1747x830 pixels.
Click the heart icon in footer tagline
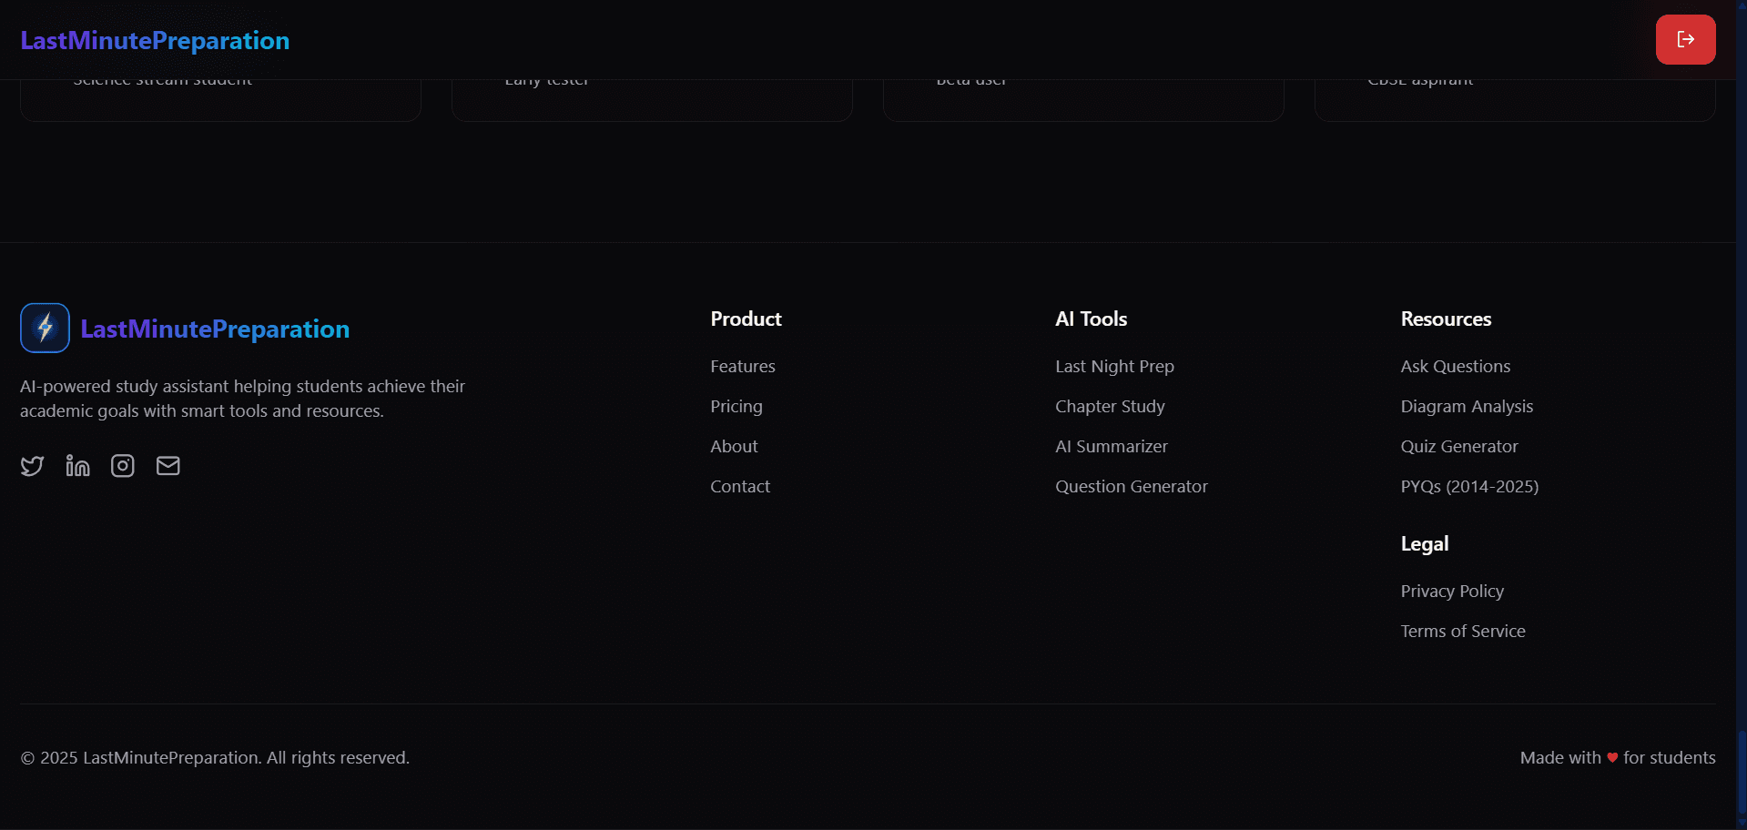(1611, 757)
